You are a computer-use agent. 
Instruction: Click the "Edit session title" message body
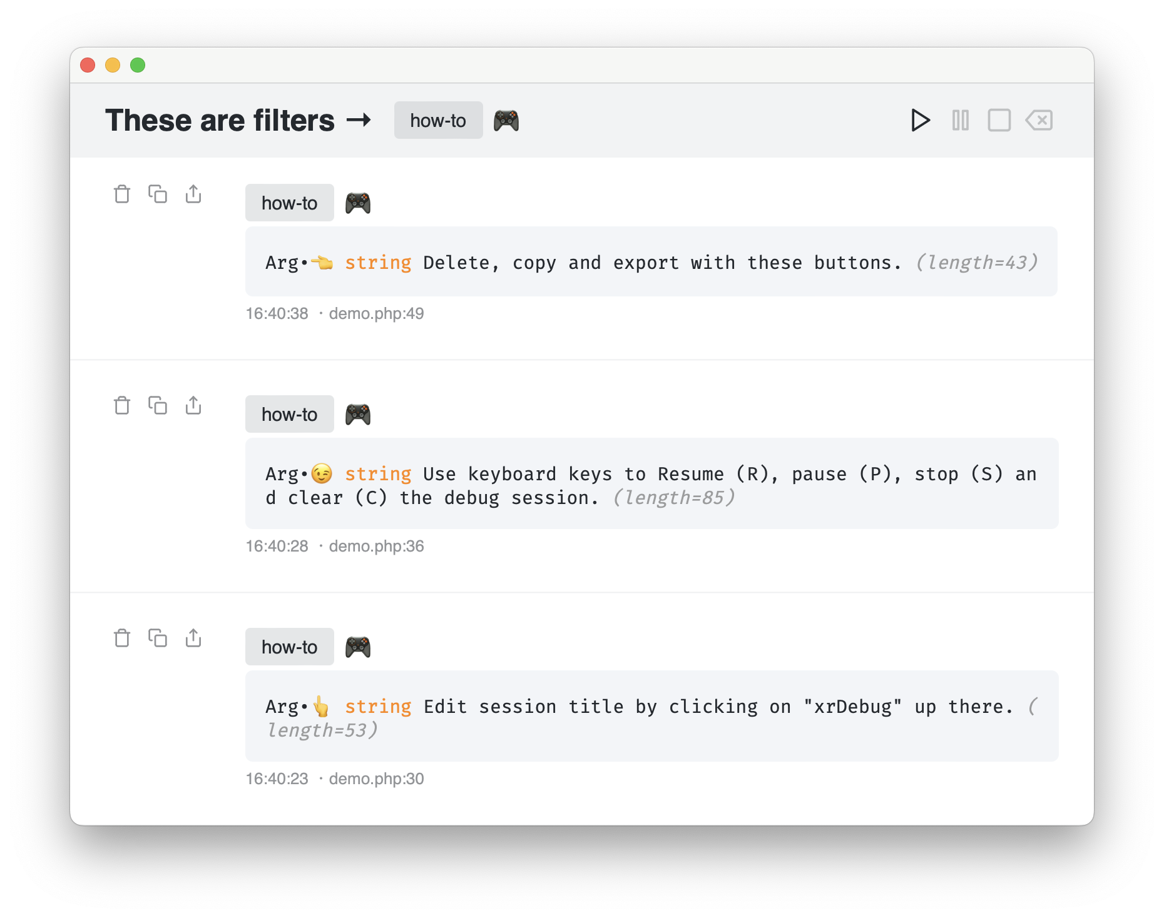(651, 716)
